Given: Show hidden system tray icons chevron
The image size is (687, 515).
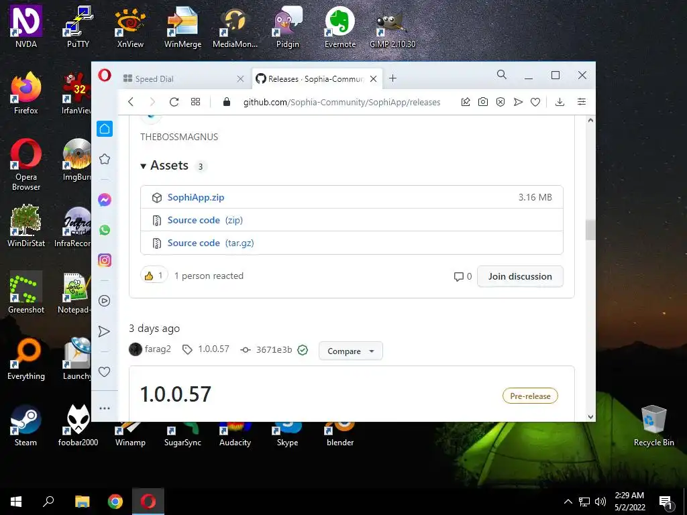Looking at the screenshot, I should tap(568, 502).
